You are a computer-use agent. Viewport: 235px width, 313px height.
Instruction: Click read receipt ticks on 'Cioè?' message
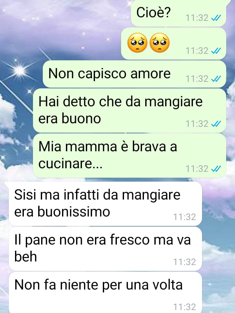coord(216,18)
